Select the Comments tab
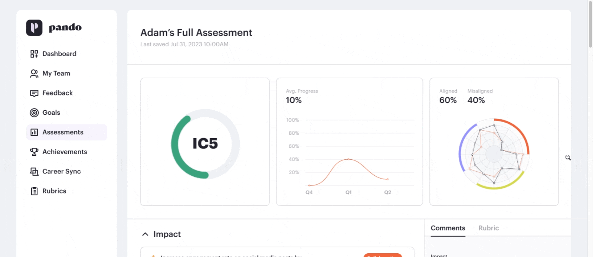Screen dimensions: 593x257 click(448, 228)
